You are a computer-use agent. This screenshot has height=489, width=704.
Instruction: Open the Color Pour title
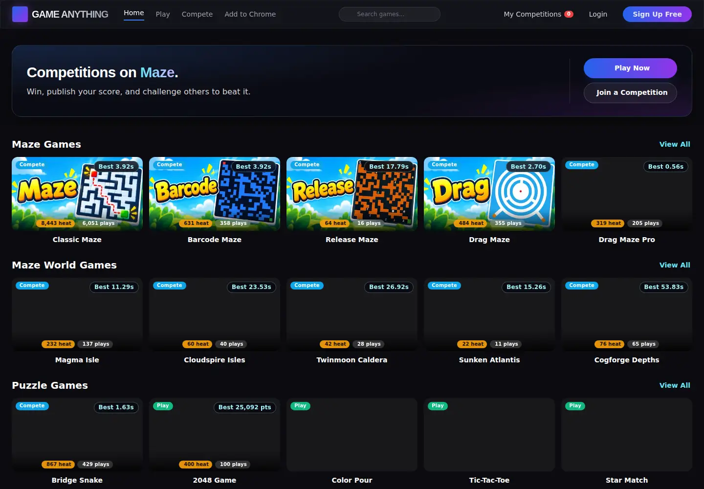(352, 480)
